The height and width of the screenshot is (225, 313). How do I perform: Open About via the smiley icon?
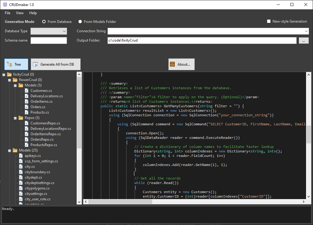(173, 64)
